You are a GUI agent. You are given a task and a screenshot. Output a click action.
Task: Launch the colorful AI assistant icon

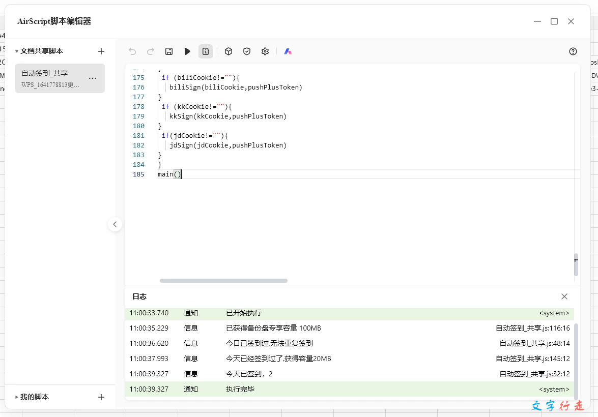tap(288, 51)
